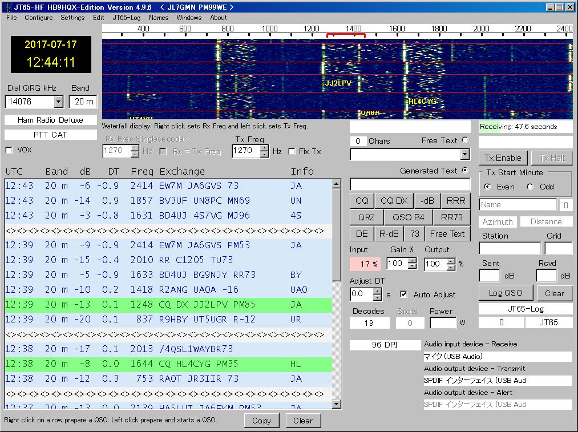Open the Settings menu
The image size is (578, 432).
[72, 17]
